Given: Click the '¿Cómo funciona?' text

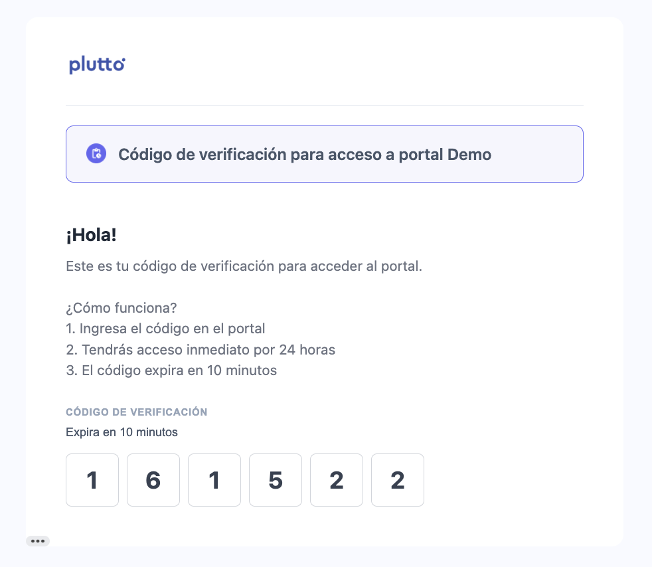Looking at the screenshot, I should point(122,308).
